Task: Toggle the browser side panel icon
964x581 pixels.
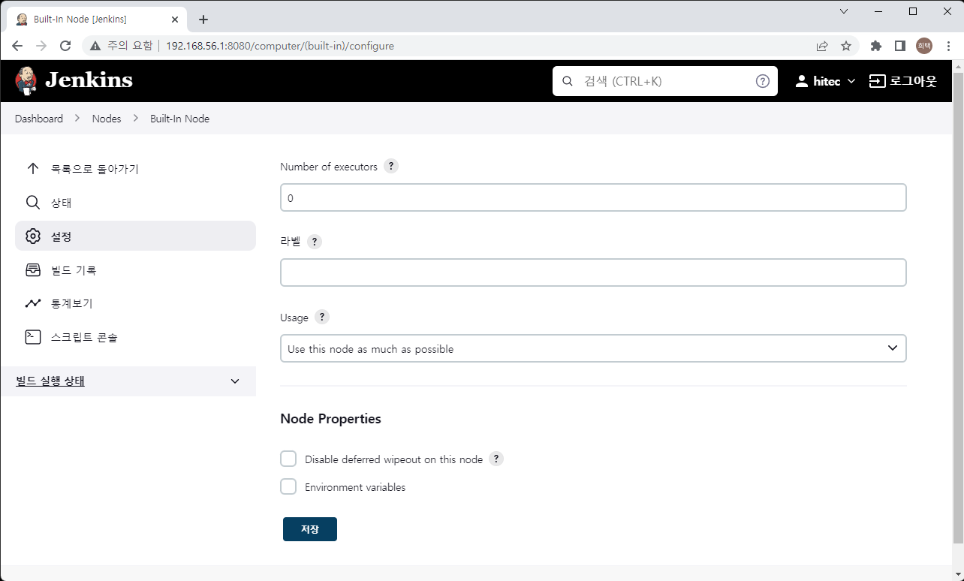Action: tap(899, 46)
